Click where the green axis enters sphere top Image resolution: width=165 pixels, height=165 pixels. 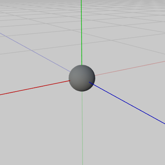click(82, 65)
